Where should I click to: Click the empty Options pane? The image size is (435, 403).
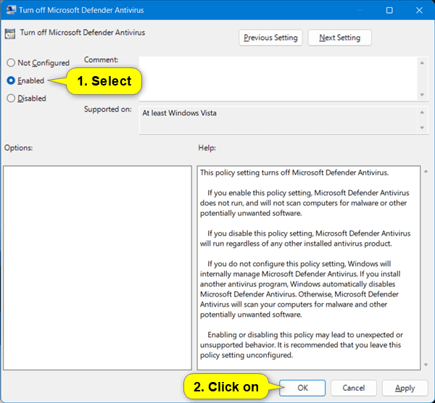pyautogui.click(x=97, y=267)
